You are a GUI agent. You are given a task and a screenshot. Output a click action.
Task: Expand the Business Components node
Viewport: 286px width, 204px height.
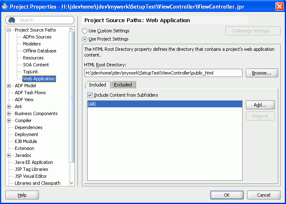click(x=9, y=113)
